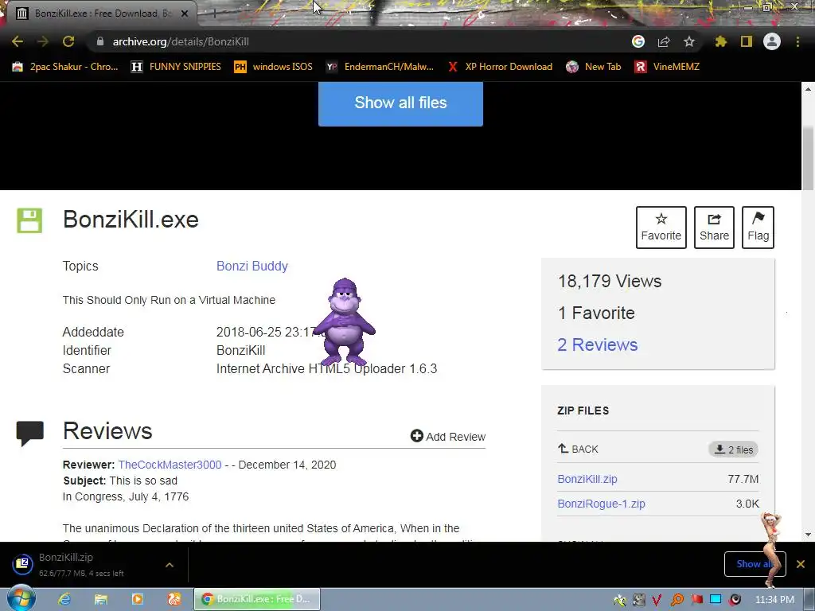815x611 pixels.
Task: Bookmark this page with the star icon
Action: 688,41
